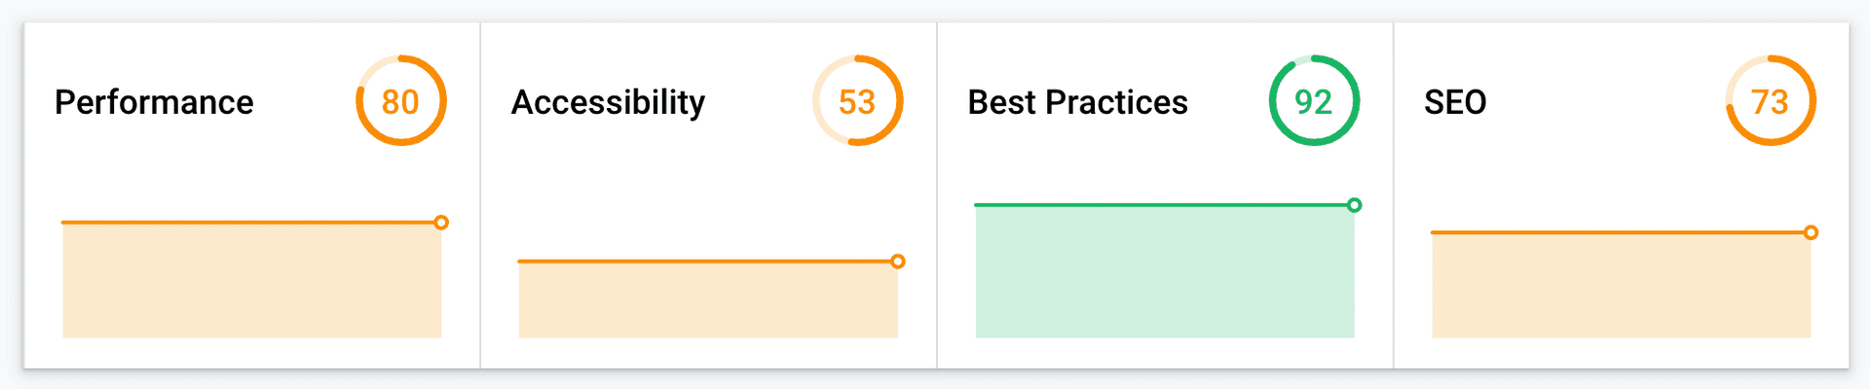Click the orange Performance history chart area
This screenshot has height=389, width=1870.
pyautogui.click(x=252, y=281)
